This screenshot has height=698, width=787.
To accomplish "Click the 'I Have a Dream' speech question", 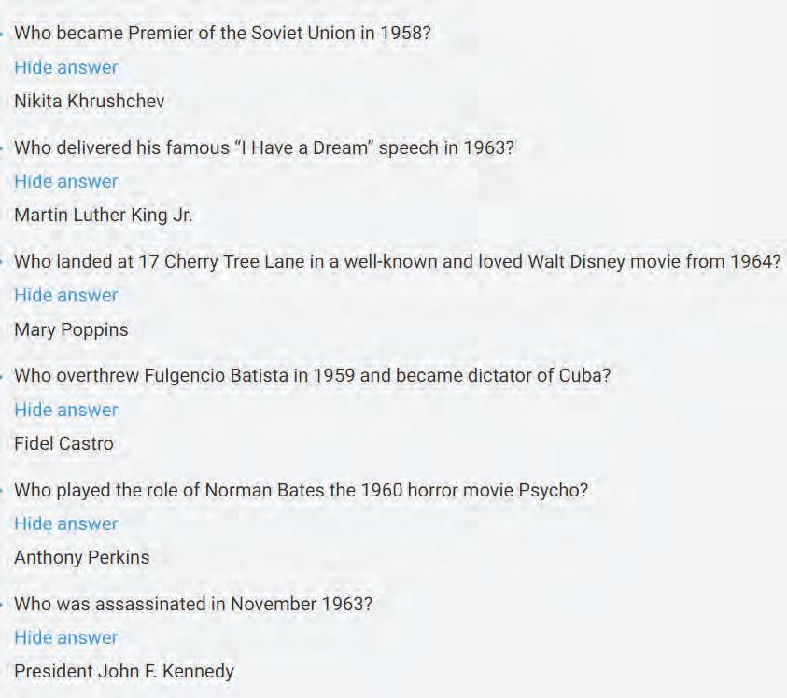I will click(264, 147).
